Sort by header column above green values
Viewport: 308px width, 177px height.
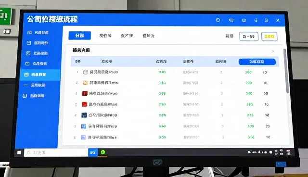pos(161,62)
